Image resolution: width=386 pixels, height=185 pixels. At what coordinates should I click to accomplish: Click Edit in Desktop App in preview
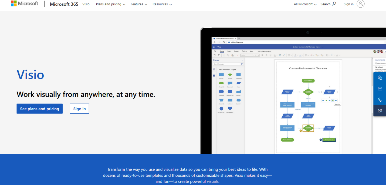(x=264, y=51)
